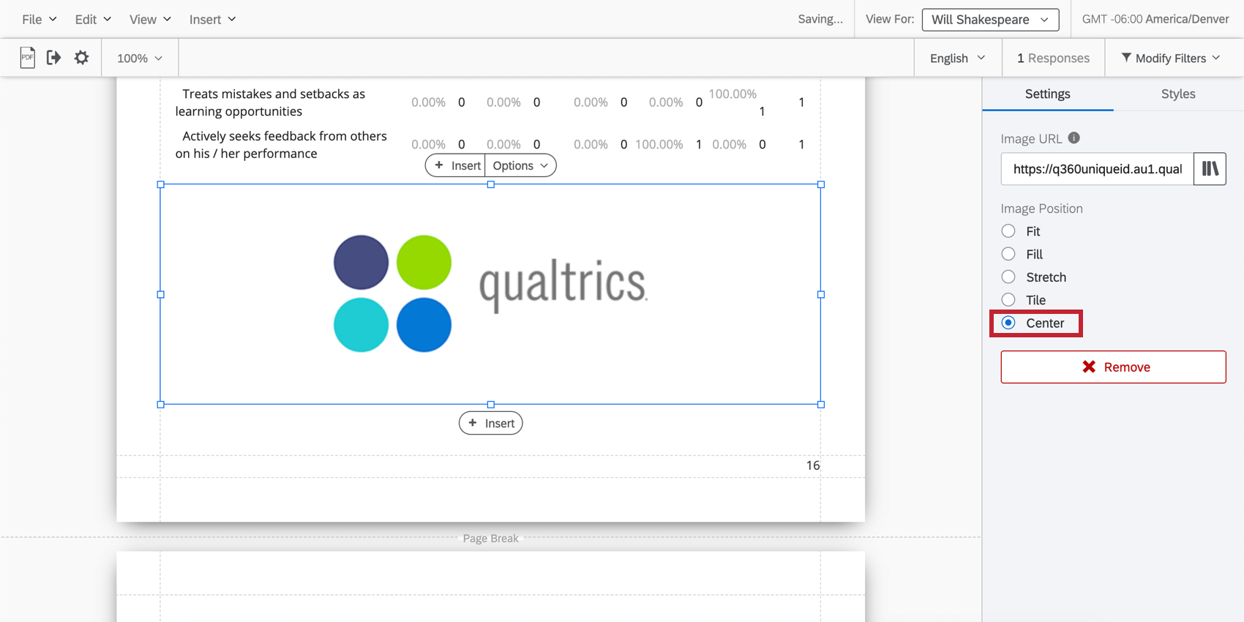Click the share/export arrow icon
This screenshot has height=622, width=1244.
pos(53,57)
